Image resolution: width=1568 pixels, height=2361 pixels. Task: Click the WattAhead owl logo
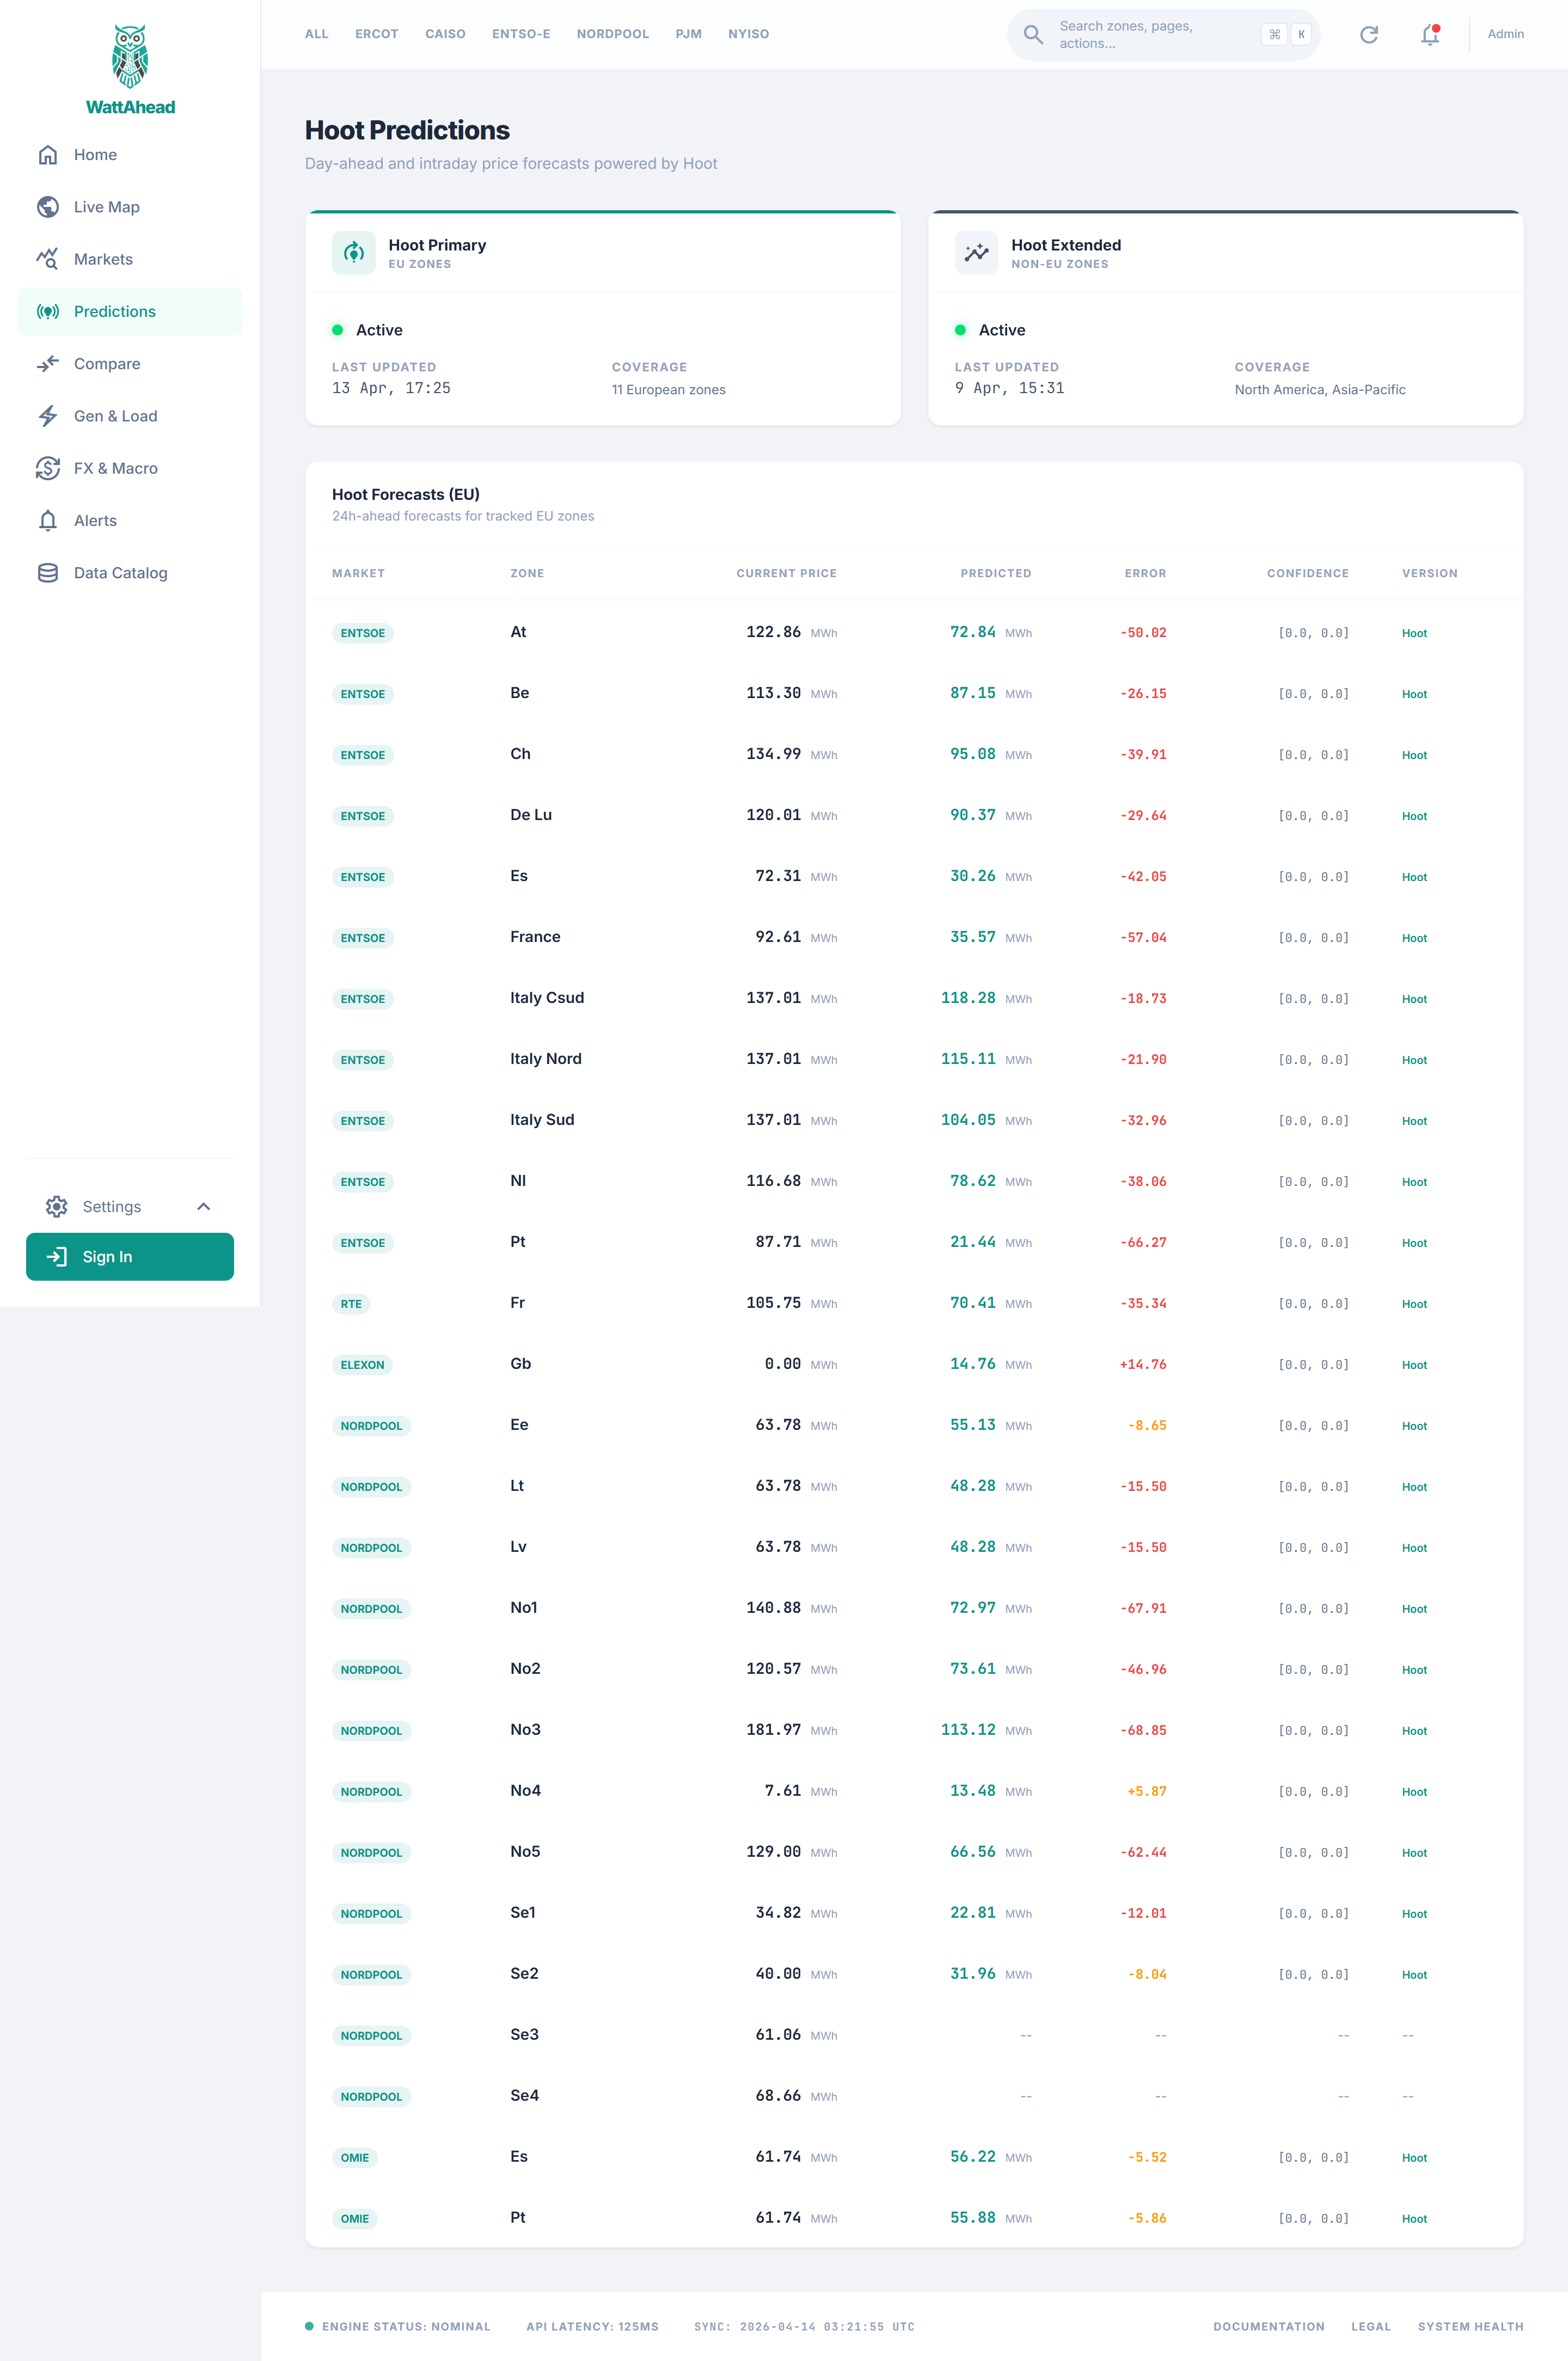click(130, 56)
